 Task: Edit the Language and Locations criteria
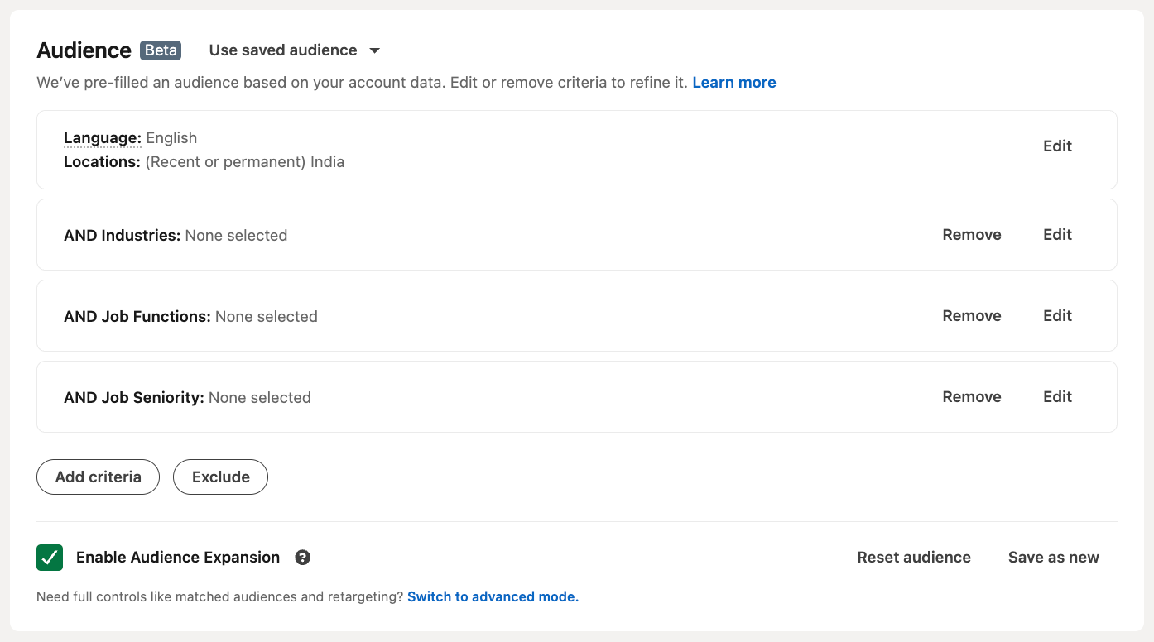point(1057,146)
